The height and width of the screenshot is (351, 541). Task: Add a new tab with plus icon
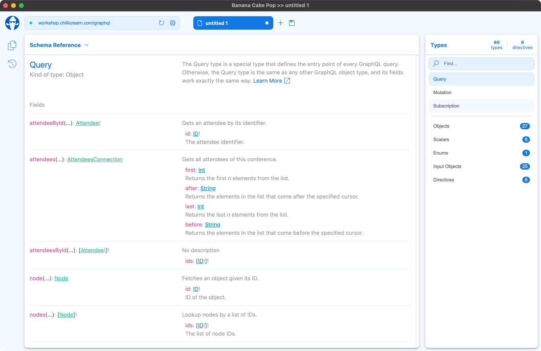pyautogui.click(x=280, y=23)
